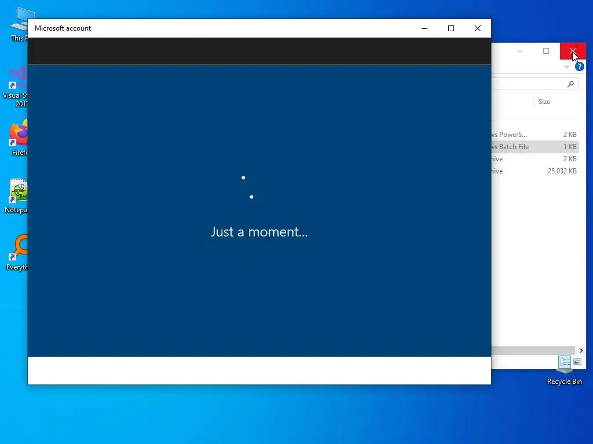Open the Visual Studio 2017 desktop shortcut
This screenshot has width=593, height=444.
click(x=16, y=86)
